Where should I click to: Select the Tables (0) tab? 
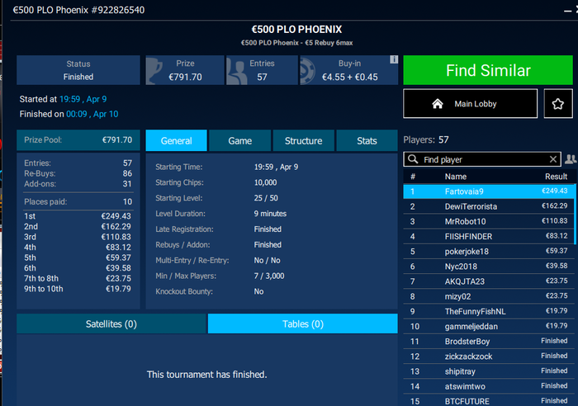click(x=303, y=323)
